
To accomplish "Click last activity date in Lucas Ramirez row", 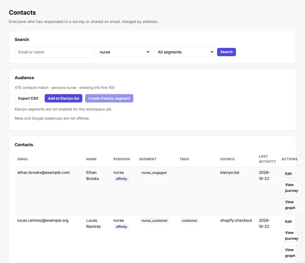I will (x=264, y=224).
